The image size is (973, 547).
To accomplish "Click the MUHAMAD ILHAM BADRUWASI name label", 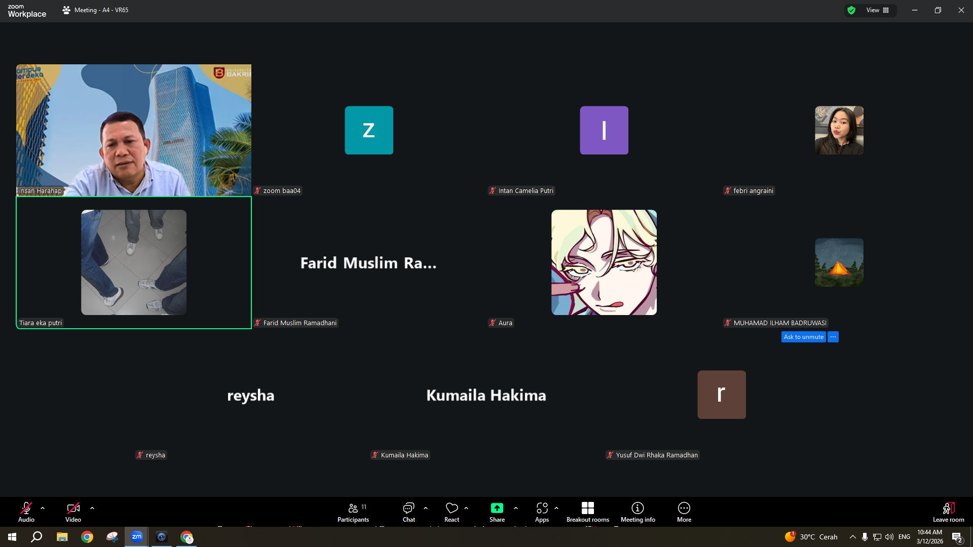I will pyautogui.click(x=776, y=323).
